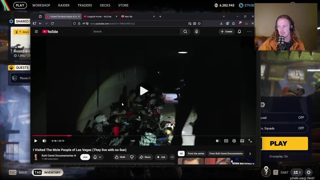
Task: Open the tracking protection shield icon
Action: [x=74, y=23]
